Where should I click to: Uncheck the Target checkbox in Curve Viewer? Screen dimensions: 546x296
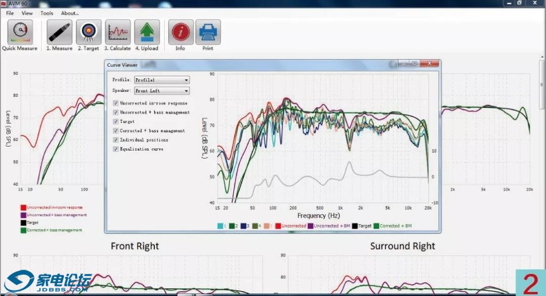coord(116,121)
